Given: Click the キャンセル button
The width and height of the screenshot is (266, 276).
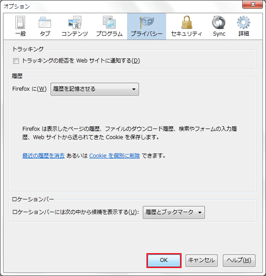Looking at the screenshot, I should click(x=201, y=260).
